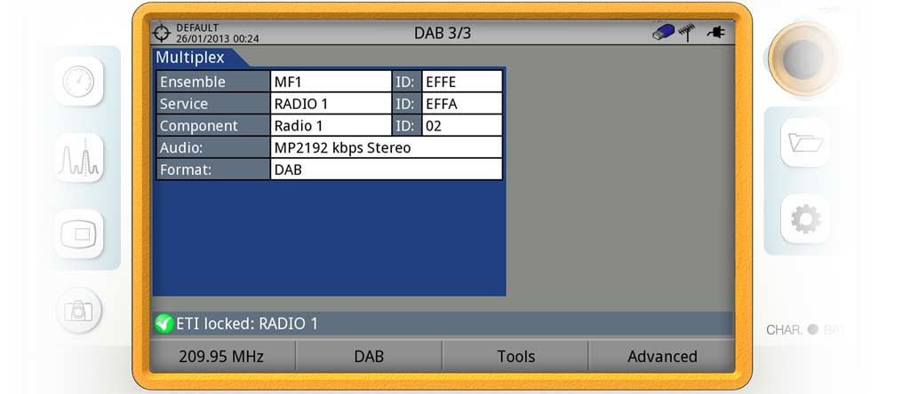Screen dimensions: 910x394
Task: Open the settings gear icon
Action: pos(805,218)
